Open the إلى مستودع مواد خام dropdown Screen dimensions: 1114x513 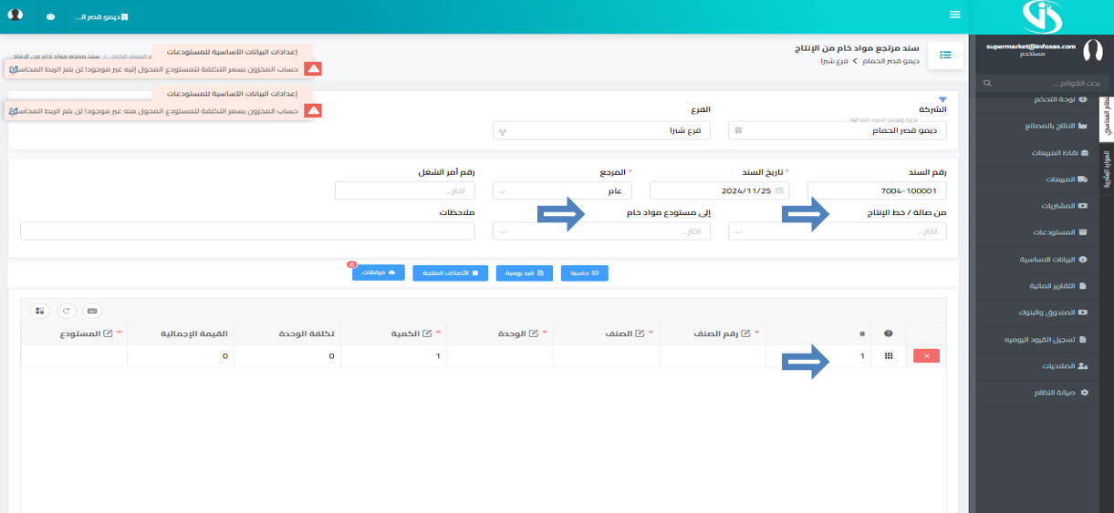pyautogui.click(x=602, y=231)
